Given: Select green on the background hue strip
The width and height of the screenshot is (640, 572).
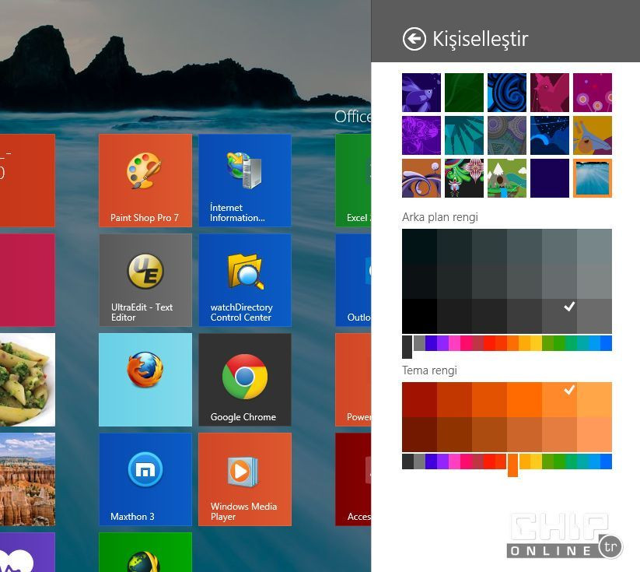Looking at the screenshot, I should tap(559, 343).
